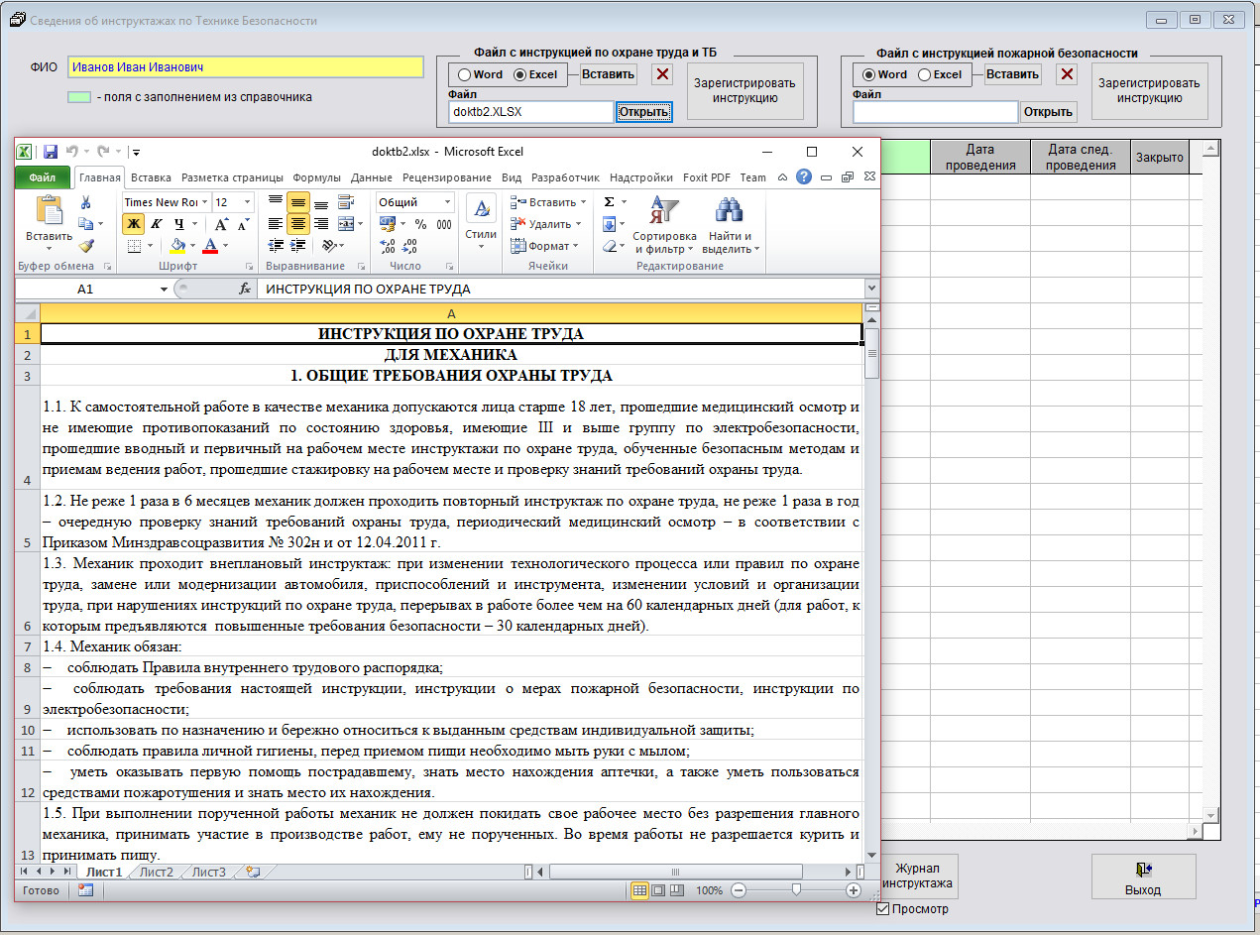
Task: Switch to sheet tab Лист2
Action: coord(156,873)
